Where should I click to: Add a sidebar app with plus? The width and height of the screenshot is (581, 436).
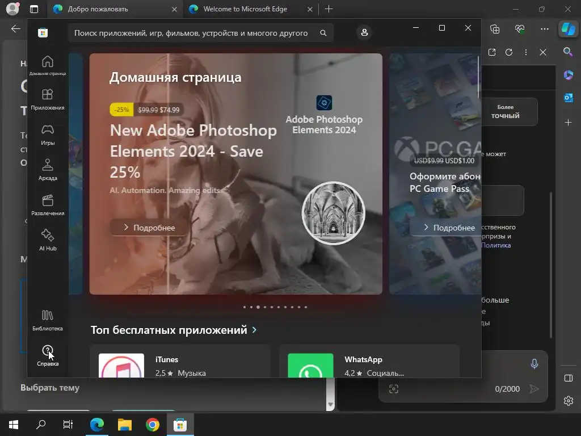coord(568,123)
